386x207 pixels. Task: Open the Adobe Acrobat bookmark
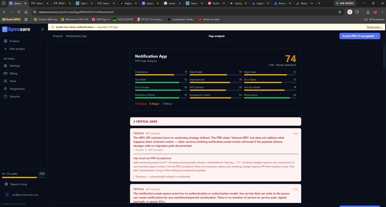click(x=209, y=19)
